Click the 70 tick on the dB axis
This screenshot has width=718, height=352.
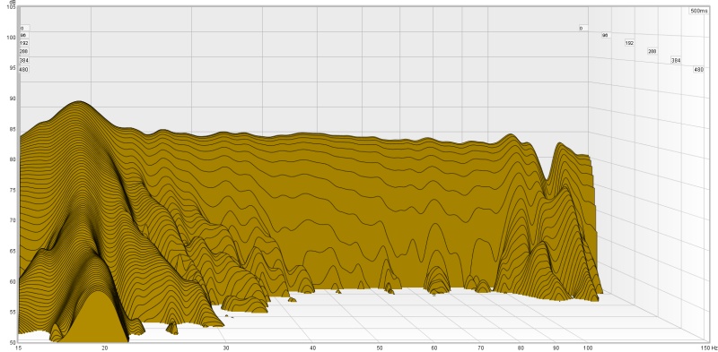(13, 219)
